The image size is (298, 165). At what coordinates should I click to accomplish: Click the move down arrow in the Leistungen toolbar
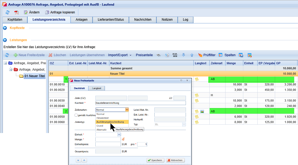[x=183, y=55]
